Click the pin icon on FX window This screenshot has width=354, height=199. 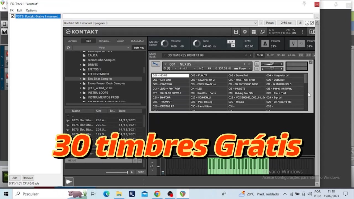(x=304, y=4)
